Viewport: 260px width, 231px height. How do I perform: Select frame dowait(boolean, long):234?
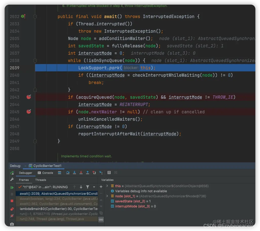click(x=57, y=199)
